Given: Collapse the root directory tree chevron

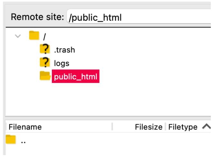Looking at the screenshot, I should coord(18,36).
